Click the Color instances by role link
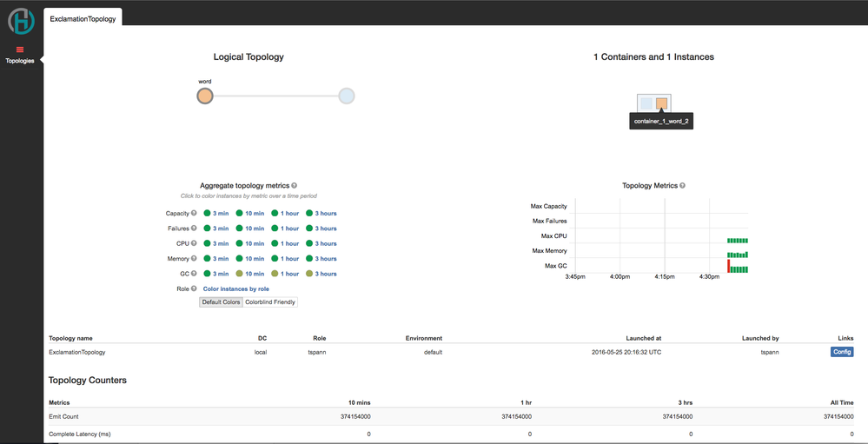Viewport: 868px width, 444px height. pyautogui.click(x=236, y=289)
